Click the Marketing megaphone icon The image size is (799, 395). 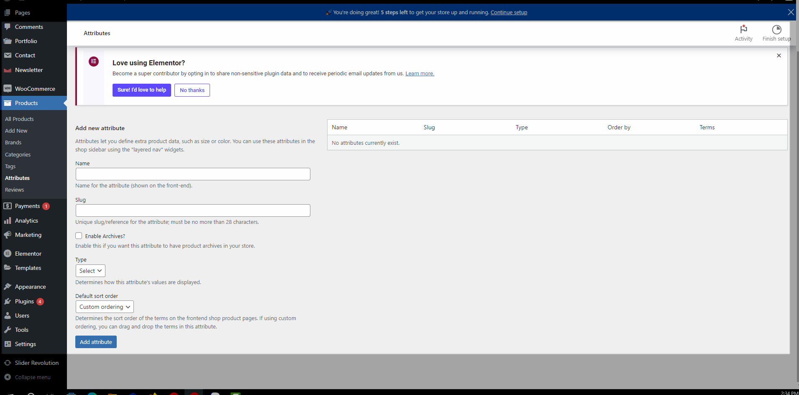coord(8,235)
